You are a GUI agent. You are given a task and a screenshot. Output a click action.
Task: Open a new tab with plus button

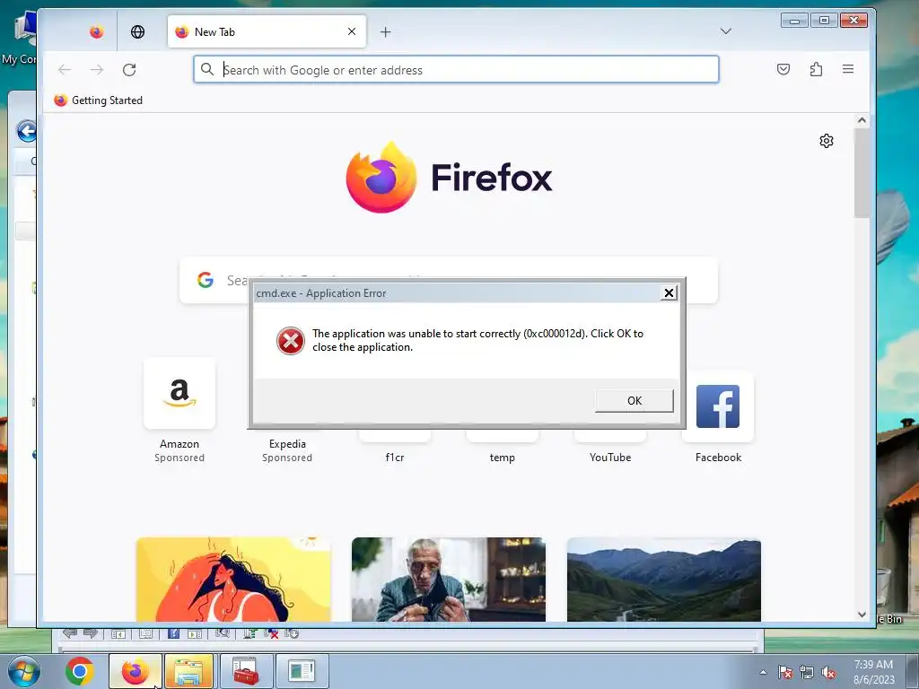[x=385, y=32]
